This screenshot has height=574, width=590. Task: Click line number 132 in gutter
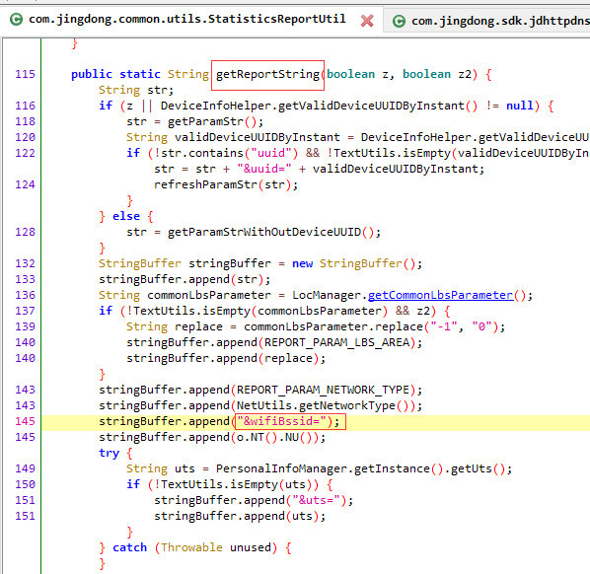pos(25,263)
